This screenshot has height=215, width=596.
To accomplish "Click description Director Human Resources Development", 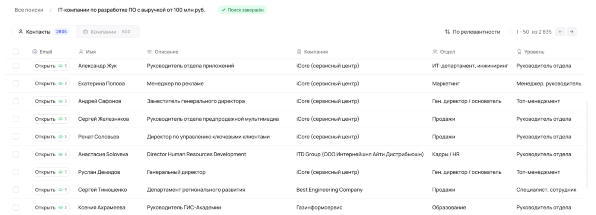I will [x=196, y=154].
